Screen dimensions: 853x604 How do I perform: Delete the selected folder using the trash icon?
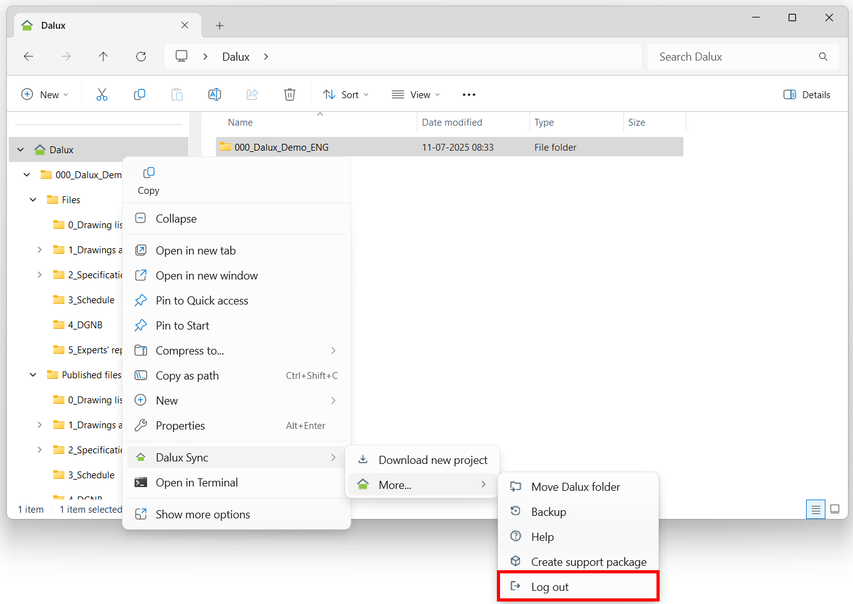coord(289,94)
